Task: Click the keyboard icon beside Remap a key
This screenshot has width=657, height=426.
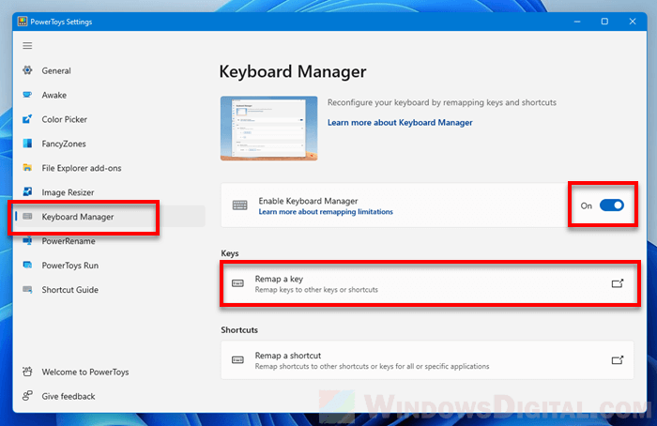Action: [237, 283]
